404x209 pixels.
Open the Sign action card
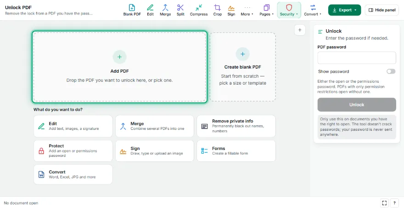pyautogui.click(x=155, y=151)
